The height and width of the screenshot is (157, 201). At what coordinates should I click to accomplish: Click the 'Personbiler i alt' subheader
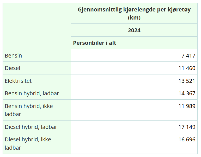point(95,43)
